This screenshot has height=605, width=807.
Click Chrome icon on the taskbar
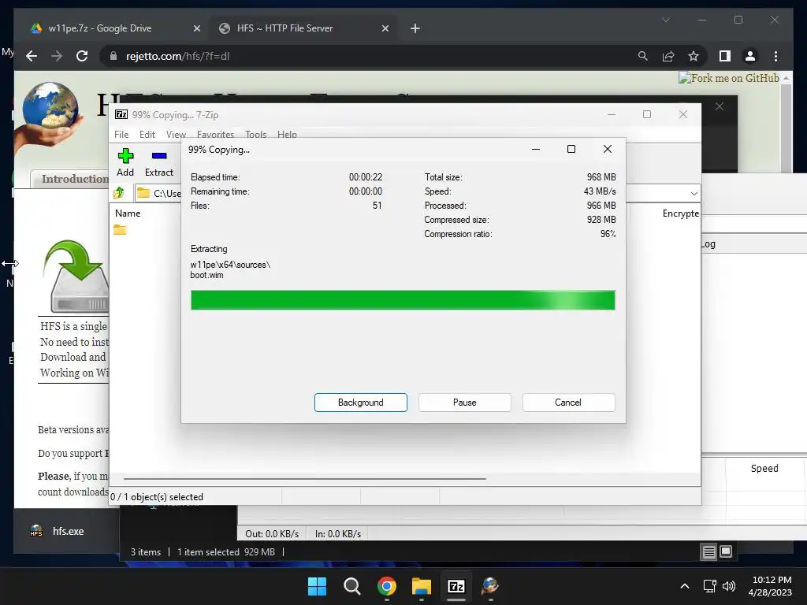[386, 586]
